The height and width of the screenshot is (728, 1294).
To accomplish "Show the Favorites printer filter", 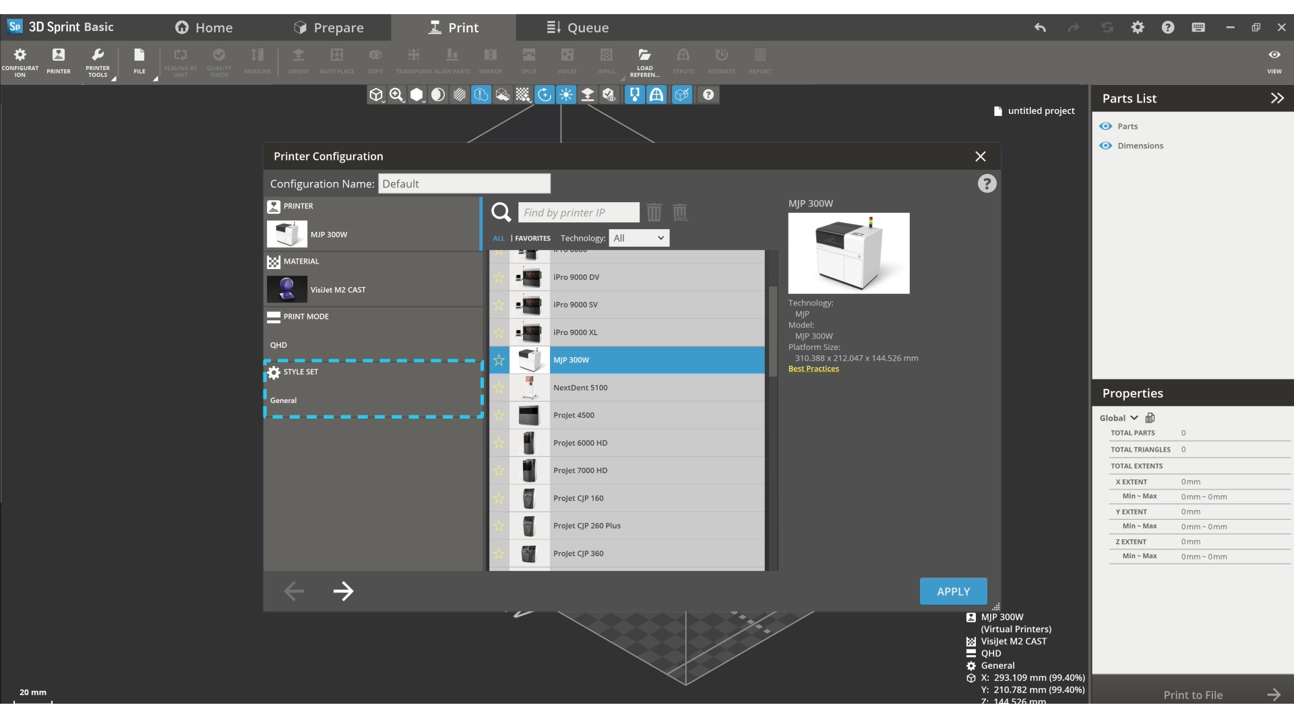I will pyautogui.click(x=532, y=238).
